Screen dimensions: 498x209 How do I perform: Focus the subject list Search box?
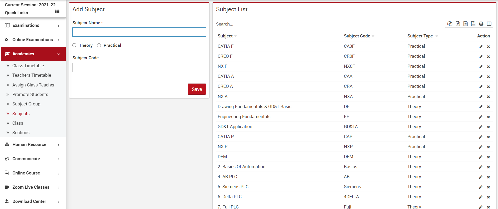pyautogui.click(x=238, y=24)
